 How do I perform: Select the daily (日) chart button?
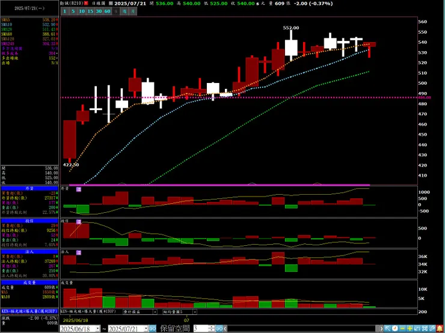point(116,11)
